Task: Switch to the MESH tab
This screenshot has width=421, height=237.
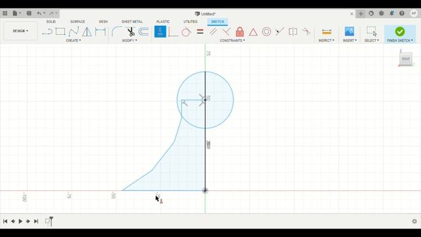Action: coord(103,22)
